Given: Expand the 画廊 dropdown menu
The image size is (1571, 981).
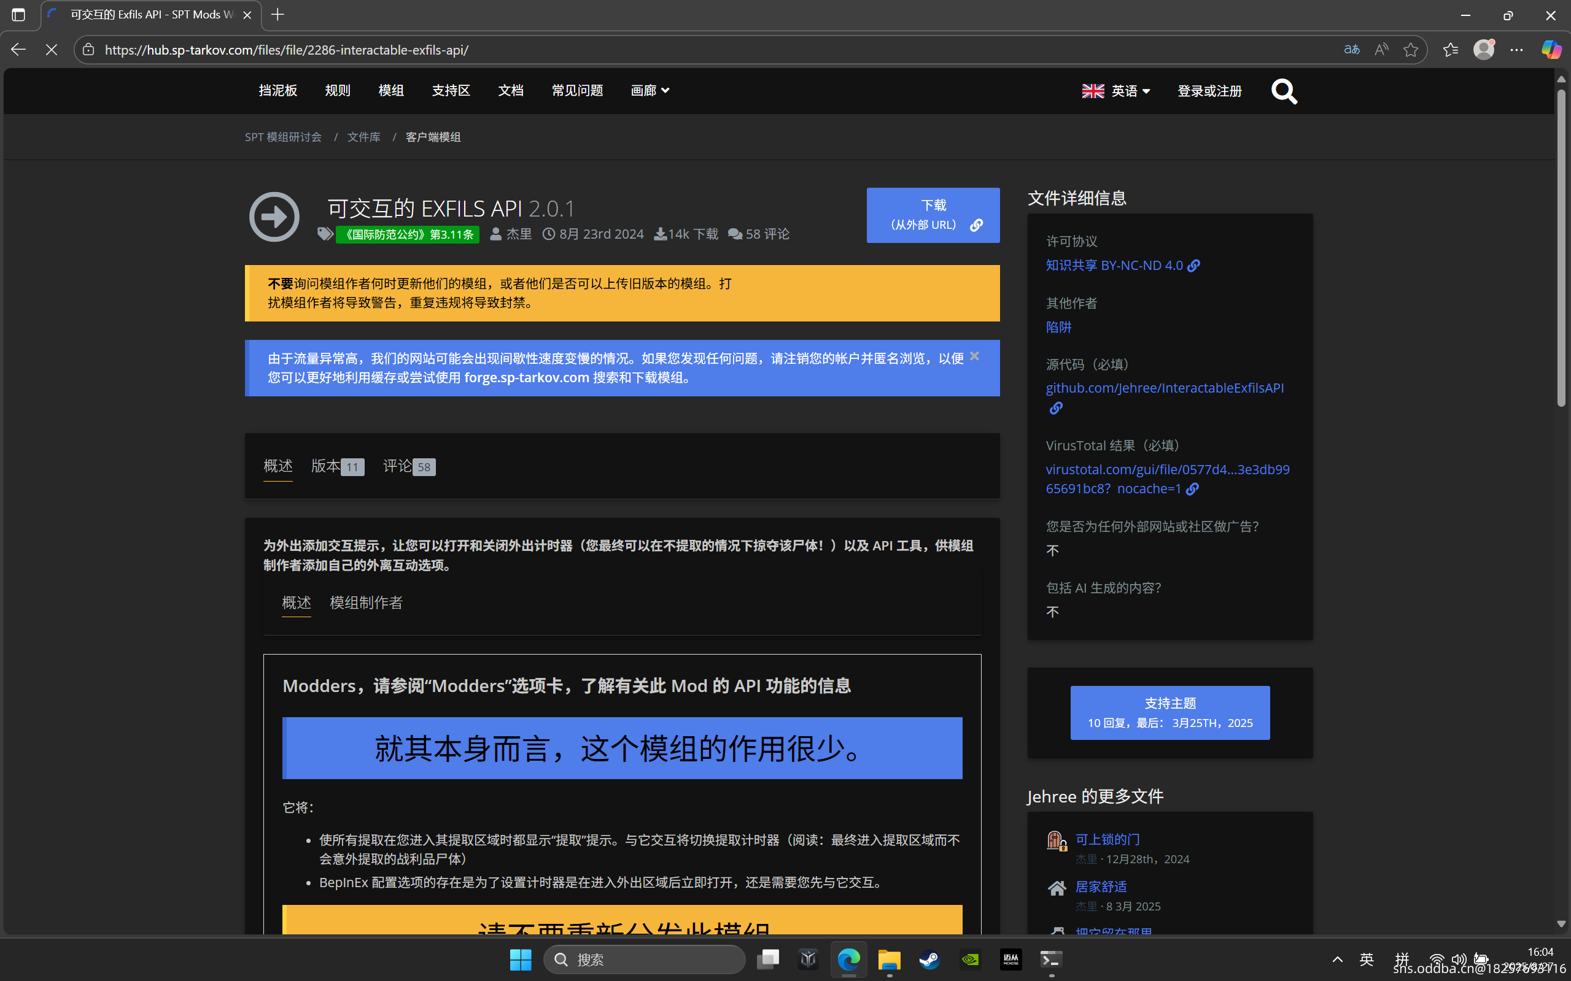Looking at the screenshot, I should [x=650, y=91].
